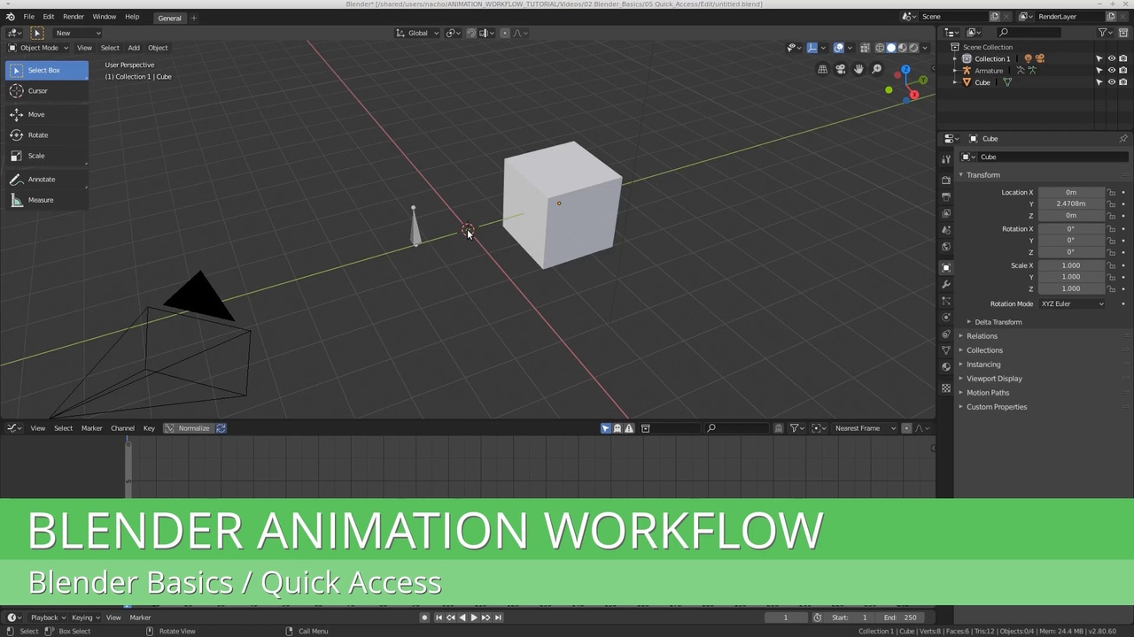Switch to the General workspace tab
1134x637 pixels.
coord(169,18)
